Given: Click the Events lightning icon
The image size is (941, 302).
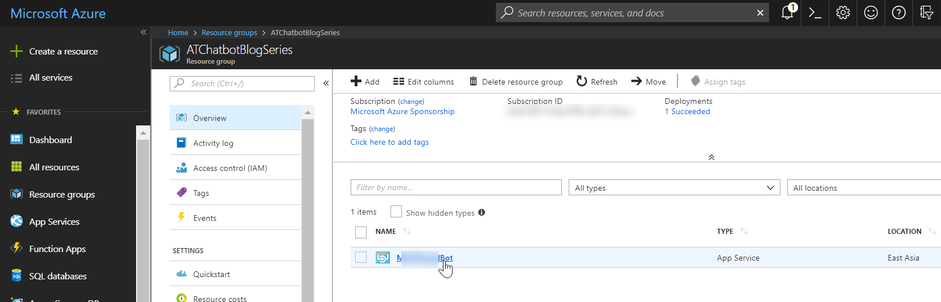Looking at the screenshot, I should [182, 217].
